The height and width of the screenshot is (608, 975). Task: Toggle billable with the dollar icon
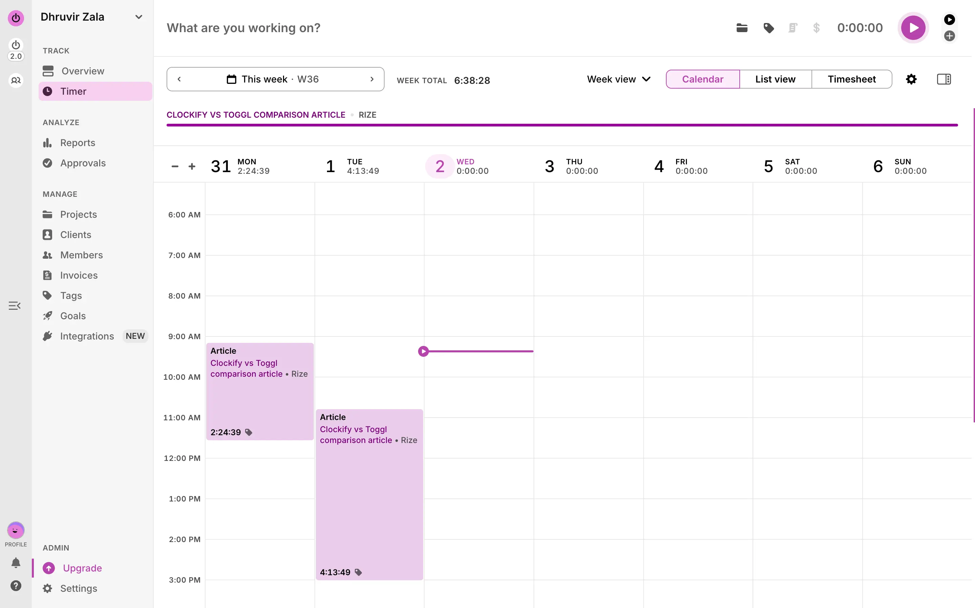click(x=816, y=28)
